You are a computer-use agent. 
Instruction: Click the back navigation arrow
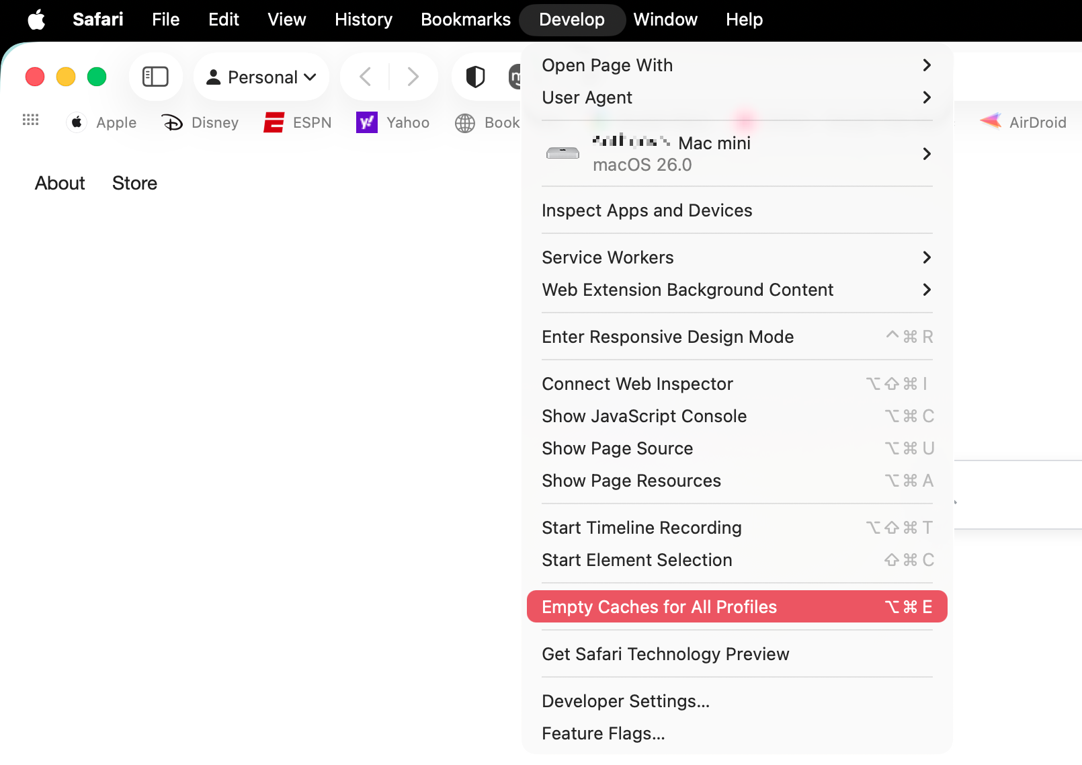click(364, 77)
